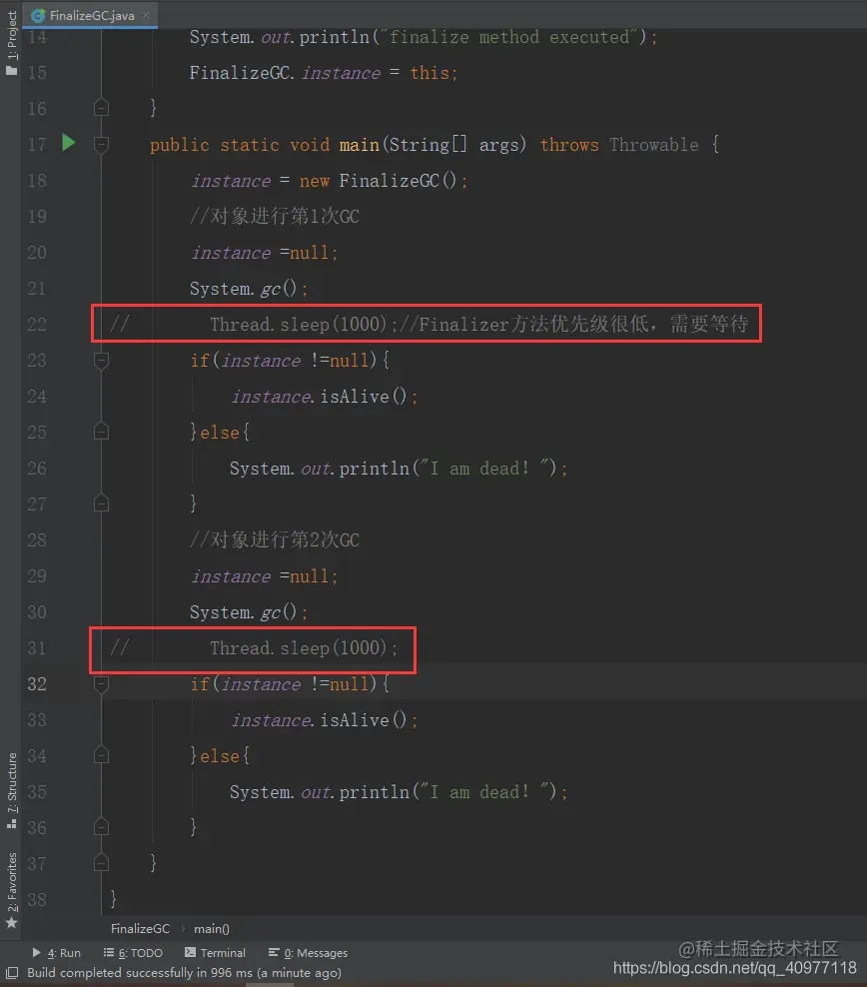Collapse main method fold at line 17
The height and width of the screenshot is (987, 867).
tap(101, 145)
